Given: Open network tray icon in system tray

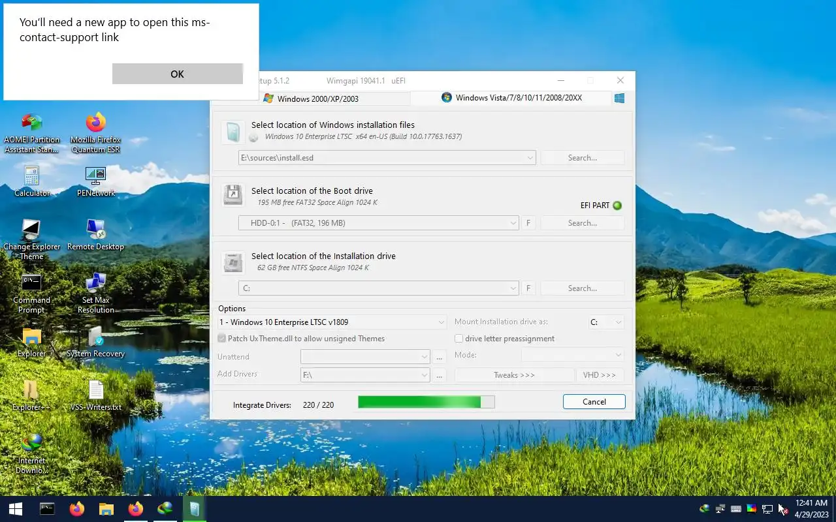Looking at the screenshot, I should pyautogui.click(x=720, y=509).
